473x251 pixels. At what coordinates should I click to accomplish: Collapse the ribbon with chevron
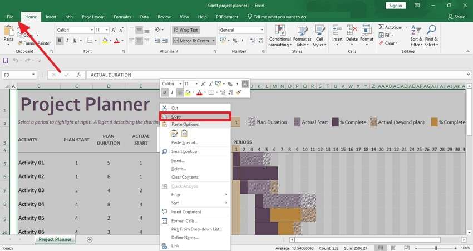coord(468,51)
